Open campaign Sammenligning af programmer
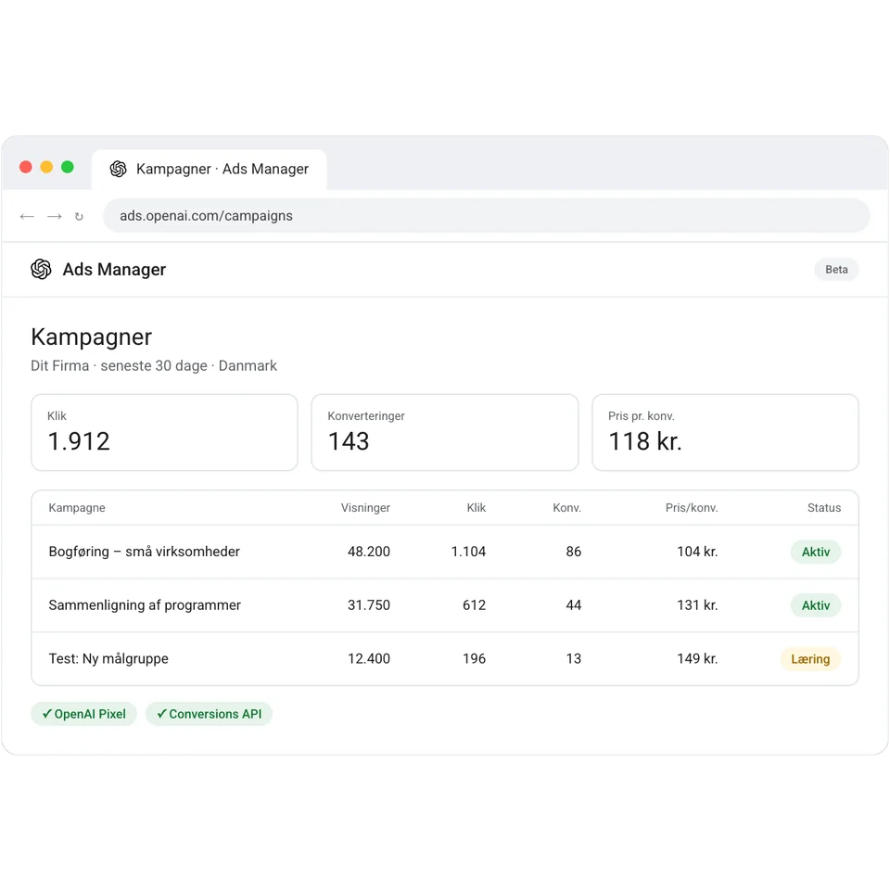This screenshot has width=890, height=890. click(x=145, y=605)
